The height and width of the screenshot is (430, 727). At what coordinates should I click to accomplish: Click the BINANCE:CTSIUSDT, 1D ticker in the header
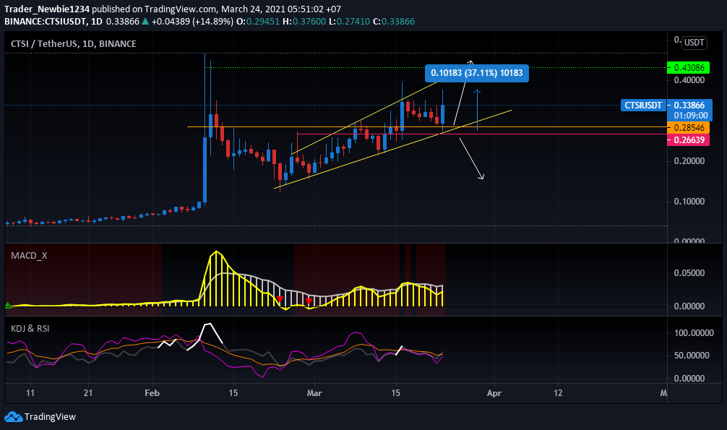click(x=53, y=22)
